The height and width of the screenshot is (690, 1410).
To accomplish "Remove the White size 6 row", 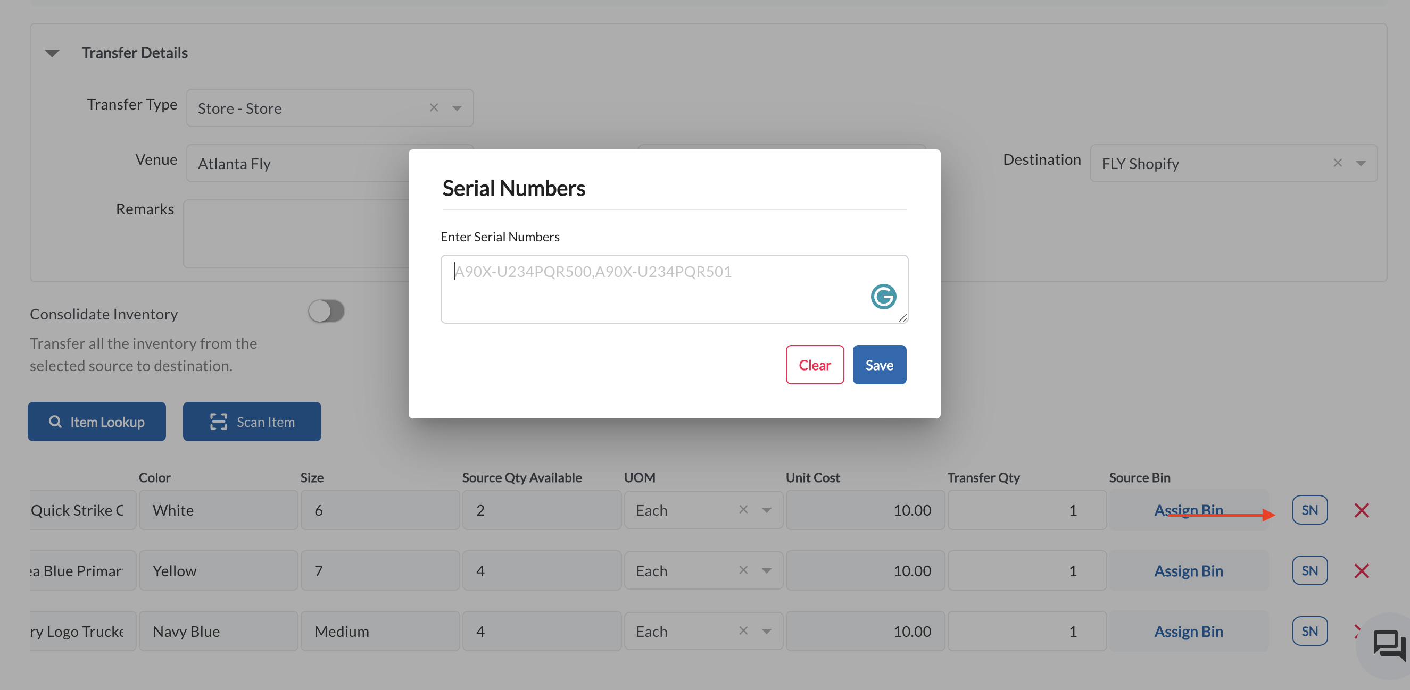I will (1361, 510).
